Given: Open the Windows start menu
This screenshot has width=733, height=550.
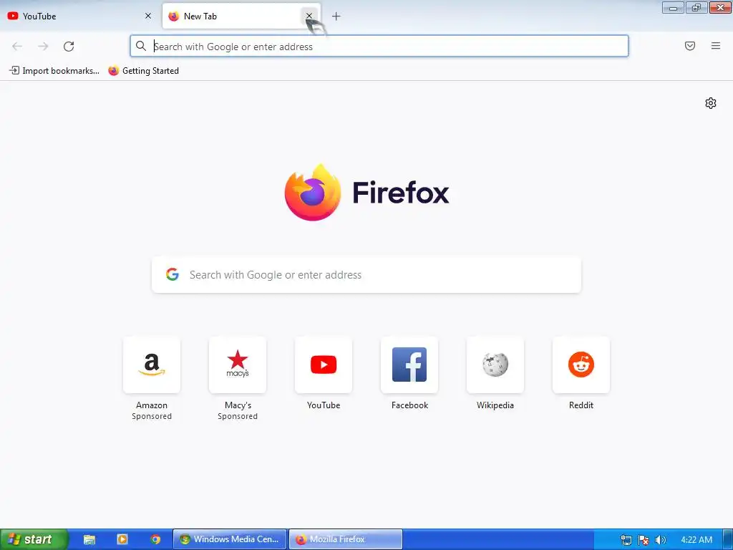Looking at the screenshot, I should (34, 539).
